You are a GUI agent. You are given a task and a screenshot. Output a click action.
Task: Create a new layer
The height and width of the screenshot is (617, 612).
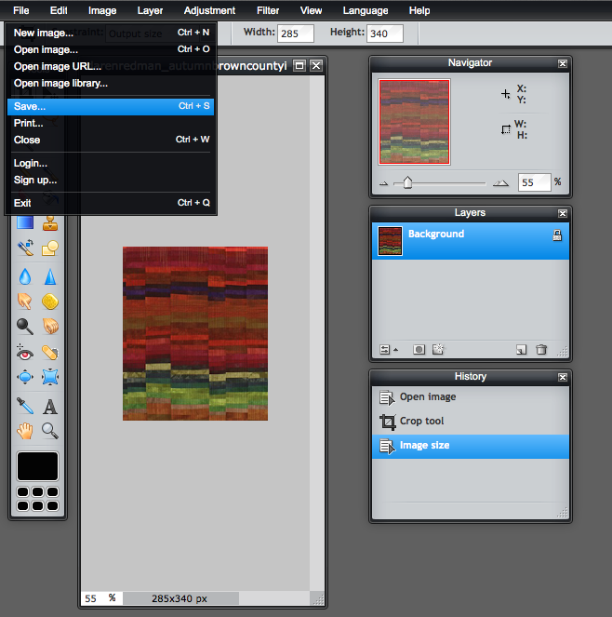[x=521, y=349]
